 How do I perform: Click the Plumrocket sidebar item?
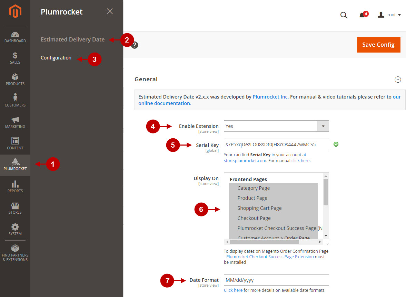pyautogui.click(x=15, y=165)
